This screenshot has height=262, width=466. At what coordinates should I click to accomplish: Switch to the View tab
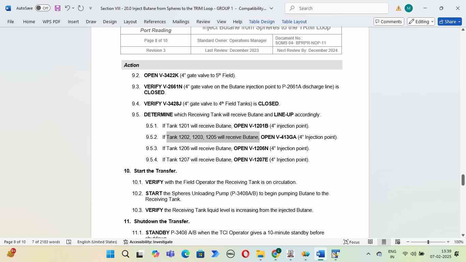[221, 21]
